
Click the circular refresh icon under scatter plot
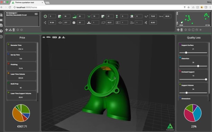193,30
